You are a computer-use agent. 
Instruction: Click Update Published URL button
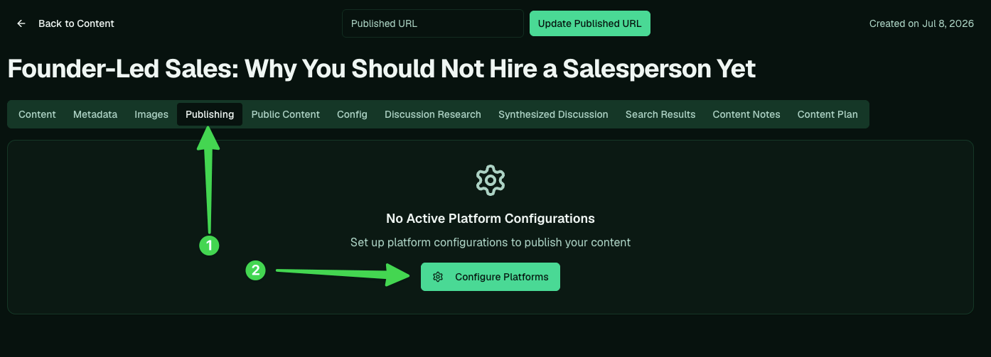pos(590,23)
